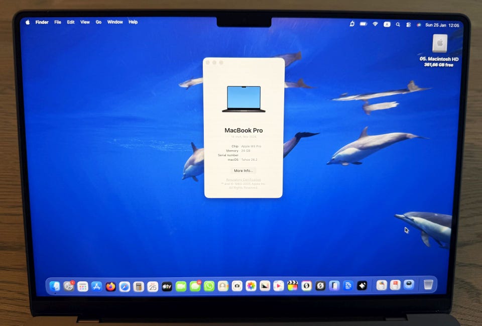Open Launchpad apps grid in Dock
The width and height of the screenshot is (482, 326).
click(83, 286)
